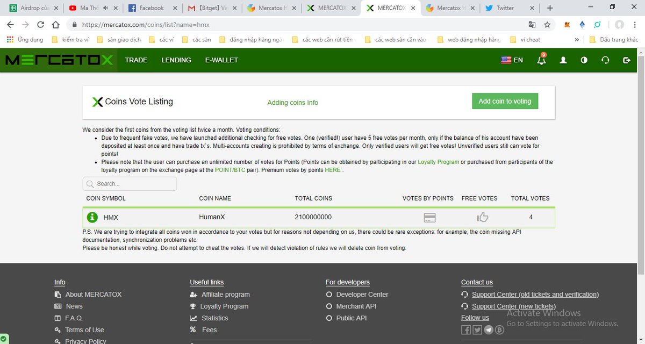645x344 pixels.
Task: Show hidden bookmarks with the chevron
Action: [x=577, y=40]
